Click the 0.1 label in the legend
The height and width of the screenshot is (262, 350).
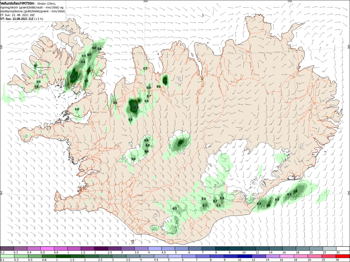2,260
